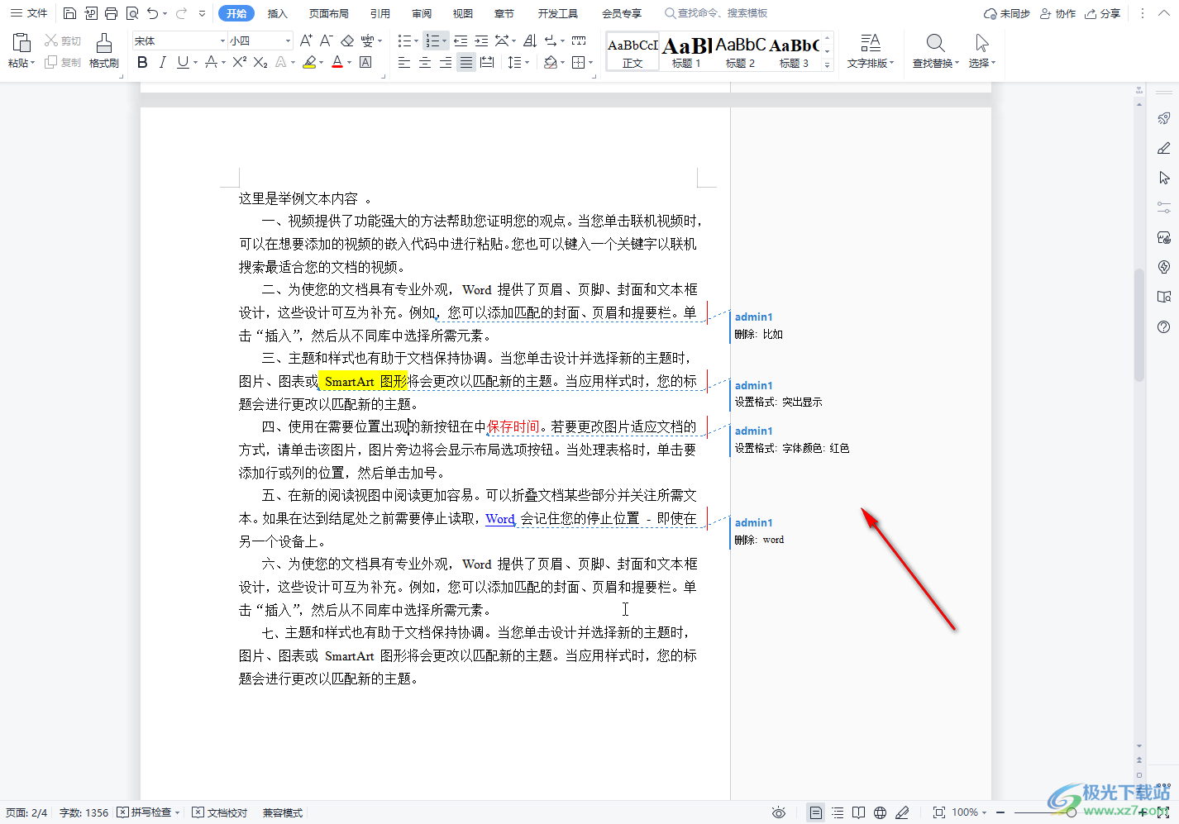Click the 未同步 sync button

1006,13
